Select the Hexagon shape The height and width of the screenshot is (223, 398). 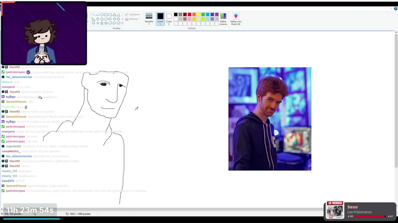pos(106,19)
